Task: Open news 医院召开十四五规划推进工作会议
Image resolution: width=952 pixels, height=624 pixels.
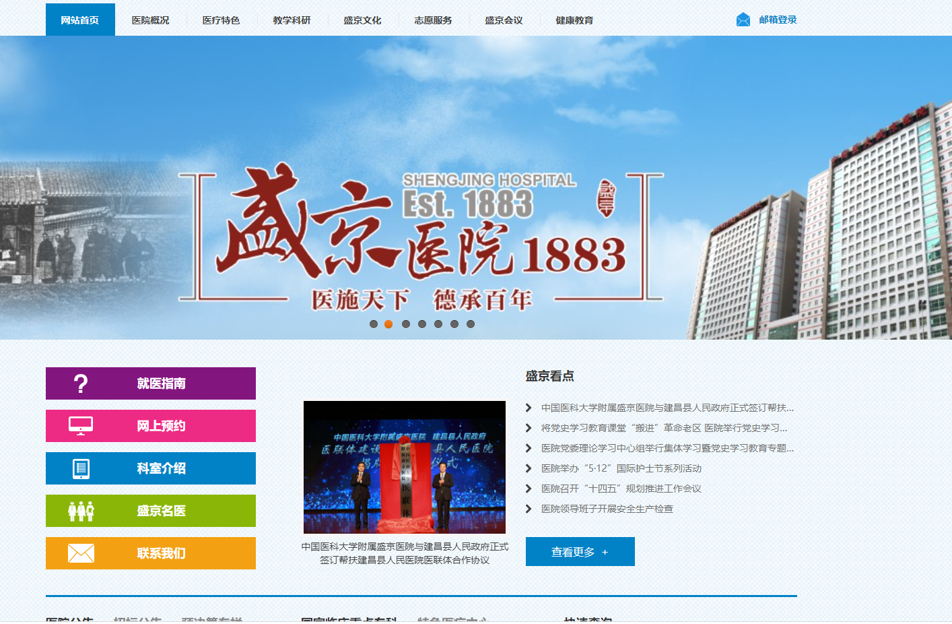Action: tap(621, 489)
